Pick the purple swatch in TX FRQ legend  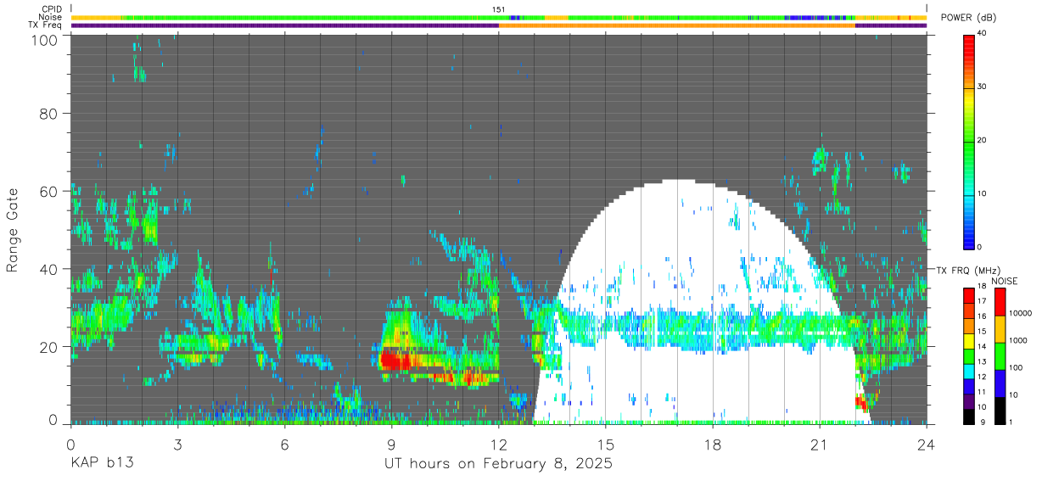point(969,400)
